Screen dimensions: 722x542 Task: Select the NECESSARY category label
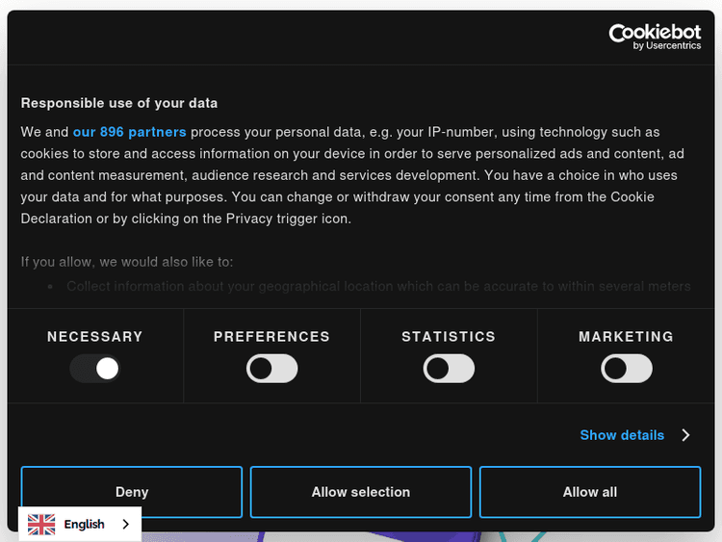click(95, 337)
